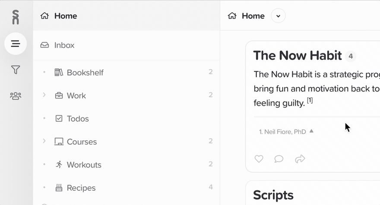Click the house icon beside sidebar Home
The height and width of the screenshot is (205, 380).
click(44, 16)
